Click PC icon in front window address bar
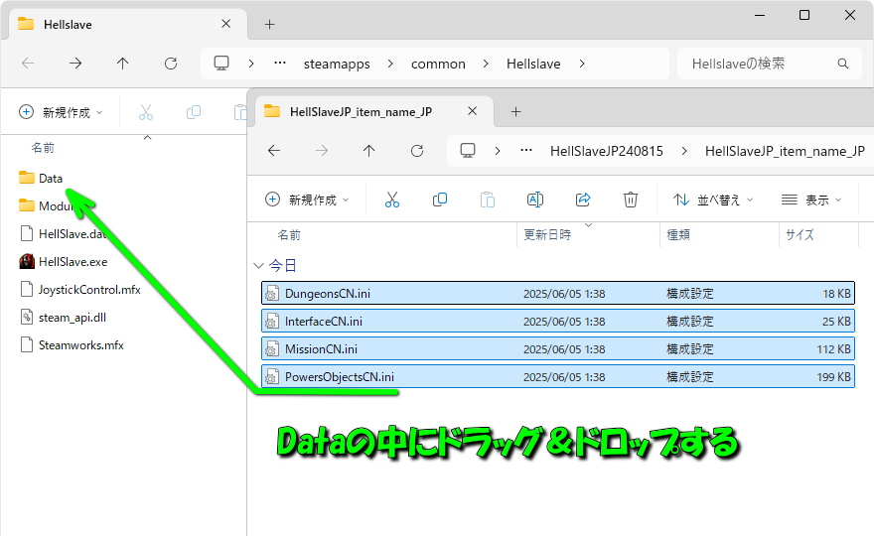The height and width of the screenshot is (536, 874). point(468,151)
